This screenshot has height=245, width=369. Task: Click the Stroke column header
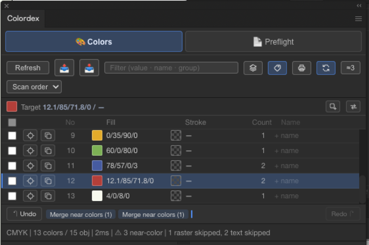coord(196,122)
